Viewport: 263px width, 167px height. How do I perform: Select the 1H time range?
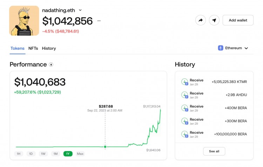(x=19, y=154)
